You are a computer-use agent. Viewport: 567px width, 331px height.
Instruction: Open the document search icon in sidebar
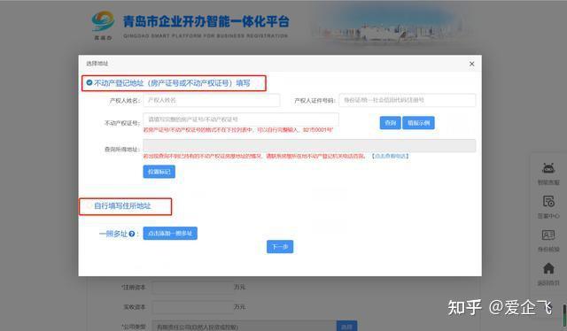tap(548, 201)
